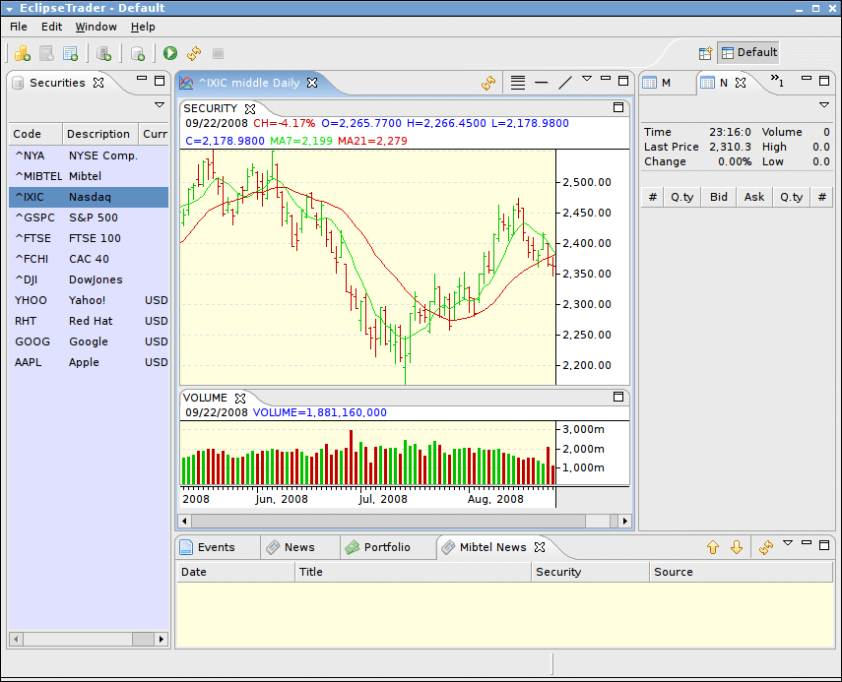Click the chart horizontal scrollbar thumb

[x=388, y=521]
